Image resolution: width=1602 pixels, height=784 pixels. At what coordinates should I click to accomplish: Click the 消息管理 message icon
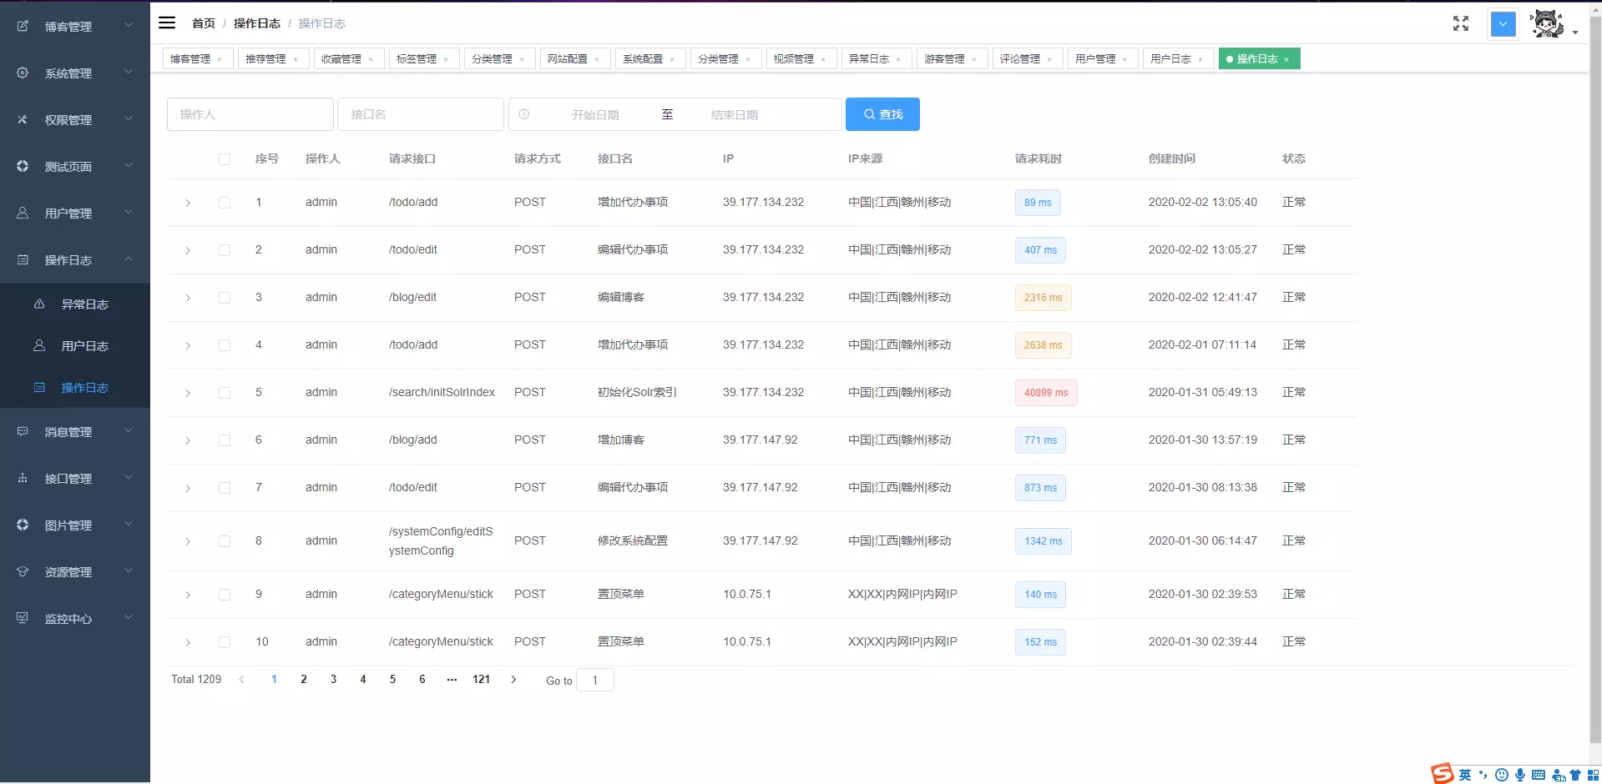pos(23,432)
